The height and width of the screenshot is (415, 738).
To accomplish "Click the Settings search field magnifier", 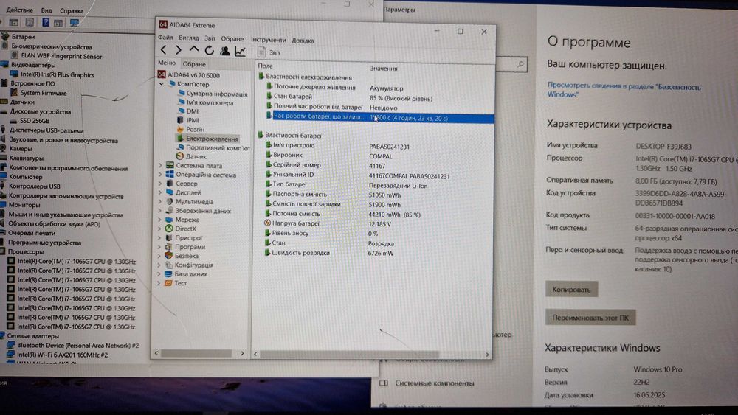I will pos(520,64).
